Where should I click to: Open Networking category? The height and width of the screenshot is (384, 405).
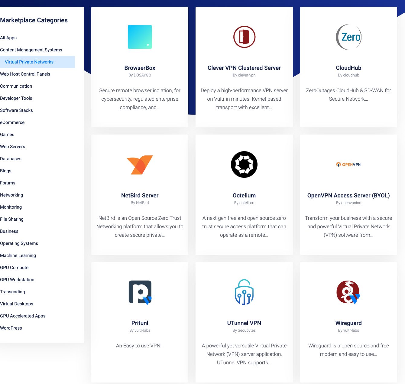coord(11,195)
